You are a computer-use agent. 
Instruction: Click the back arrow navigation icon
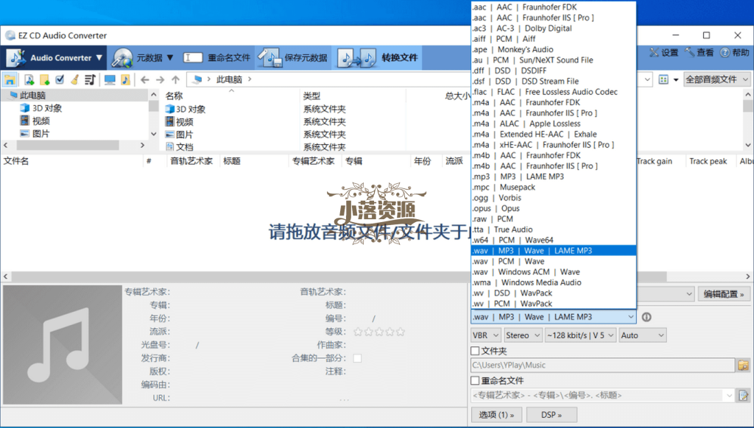point(145,79)
